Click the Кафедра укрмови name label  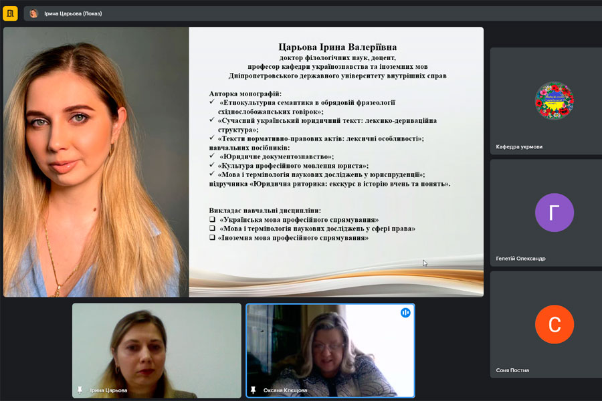click(x=521, y=146)
